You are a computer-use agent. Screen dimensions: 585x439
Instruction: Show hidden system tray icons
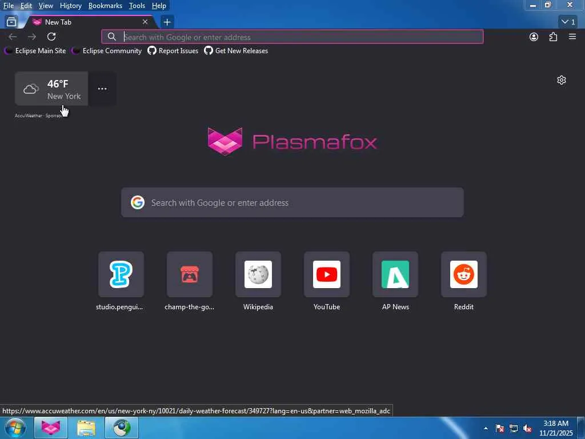(486, 428)
